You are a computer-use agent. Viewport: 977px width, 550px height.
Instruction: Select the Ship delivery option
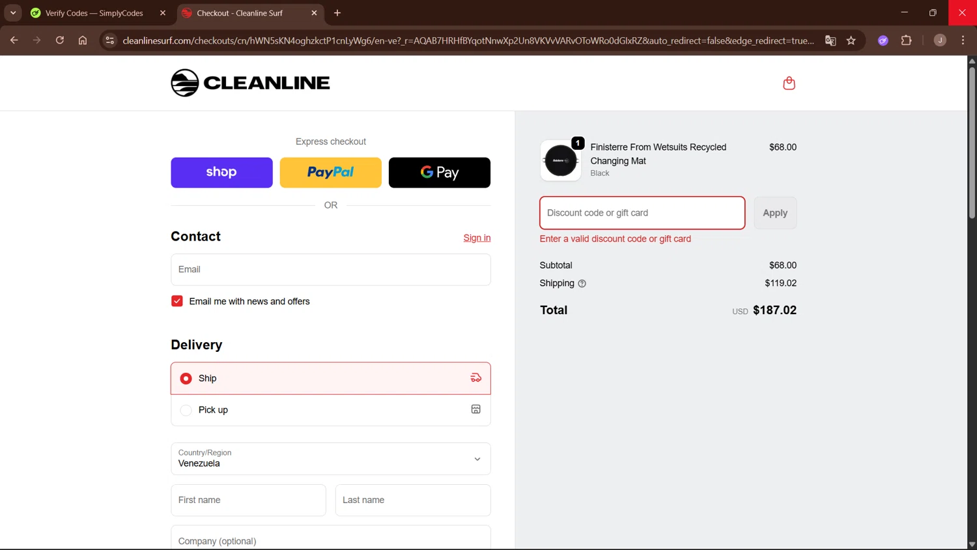pos(331,378)
